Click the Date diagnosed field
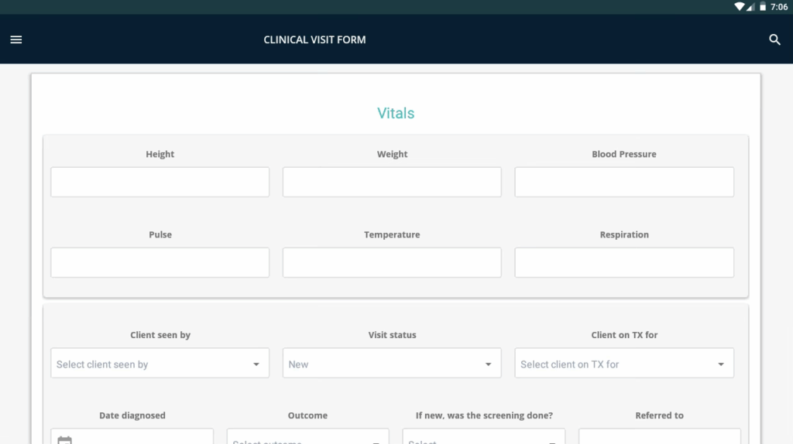 tap(143, 438)
